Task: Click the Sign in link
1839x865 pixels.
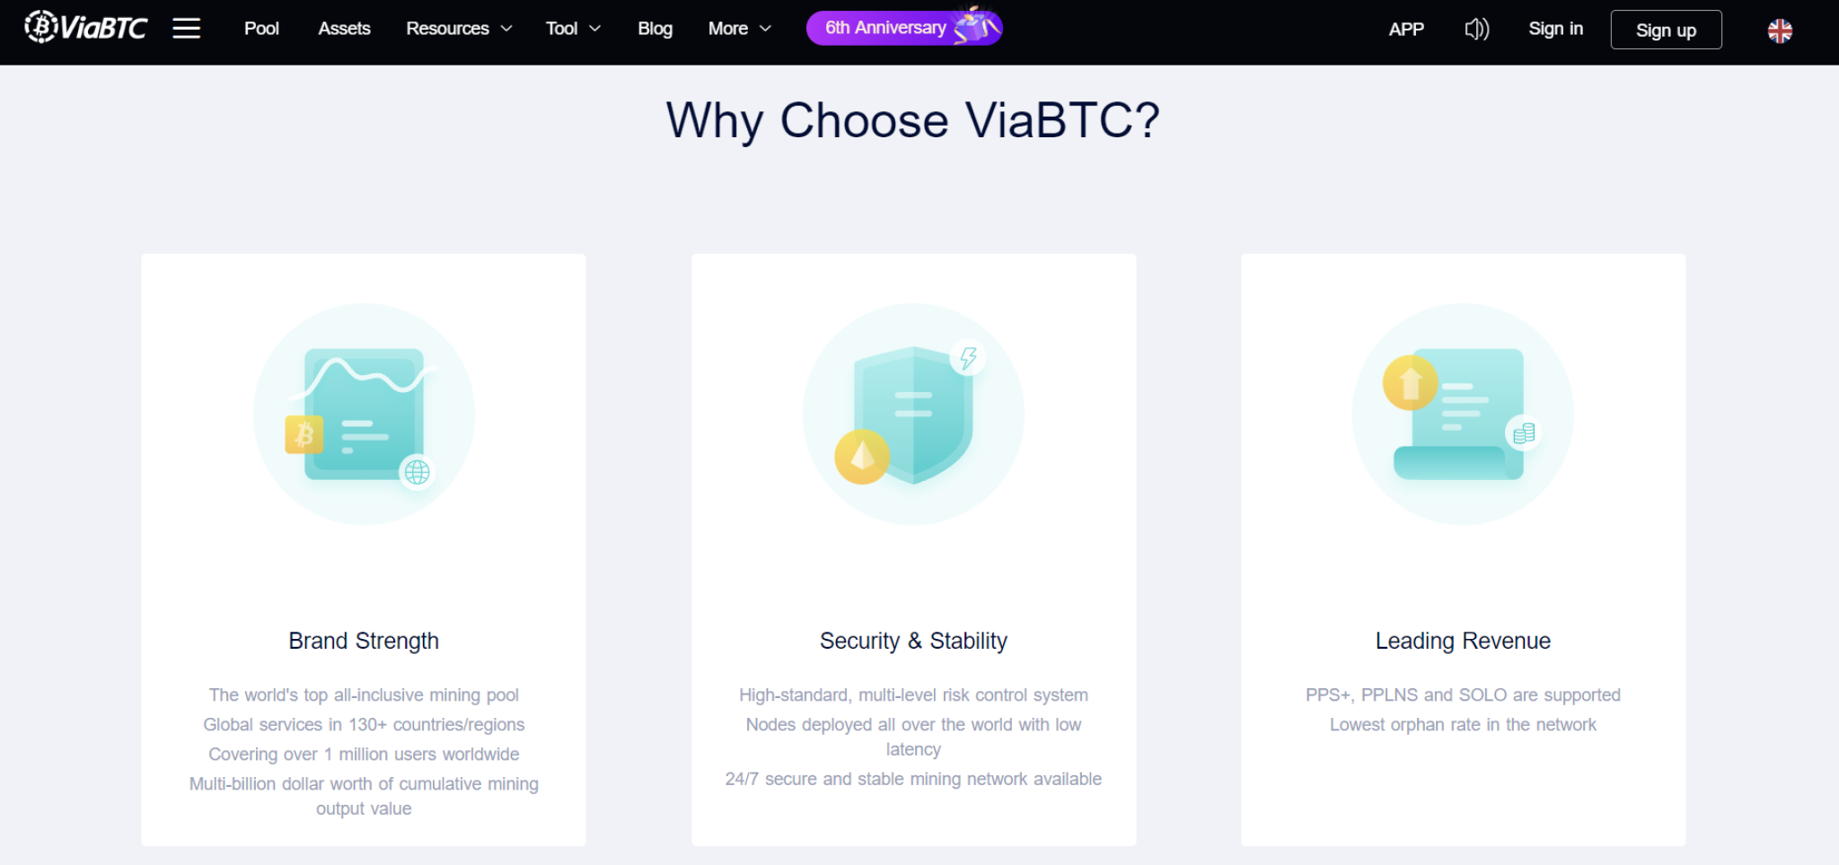Action: click(1555, 28)
